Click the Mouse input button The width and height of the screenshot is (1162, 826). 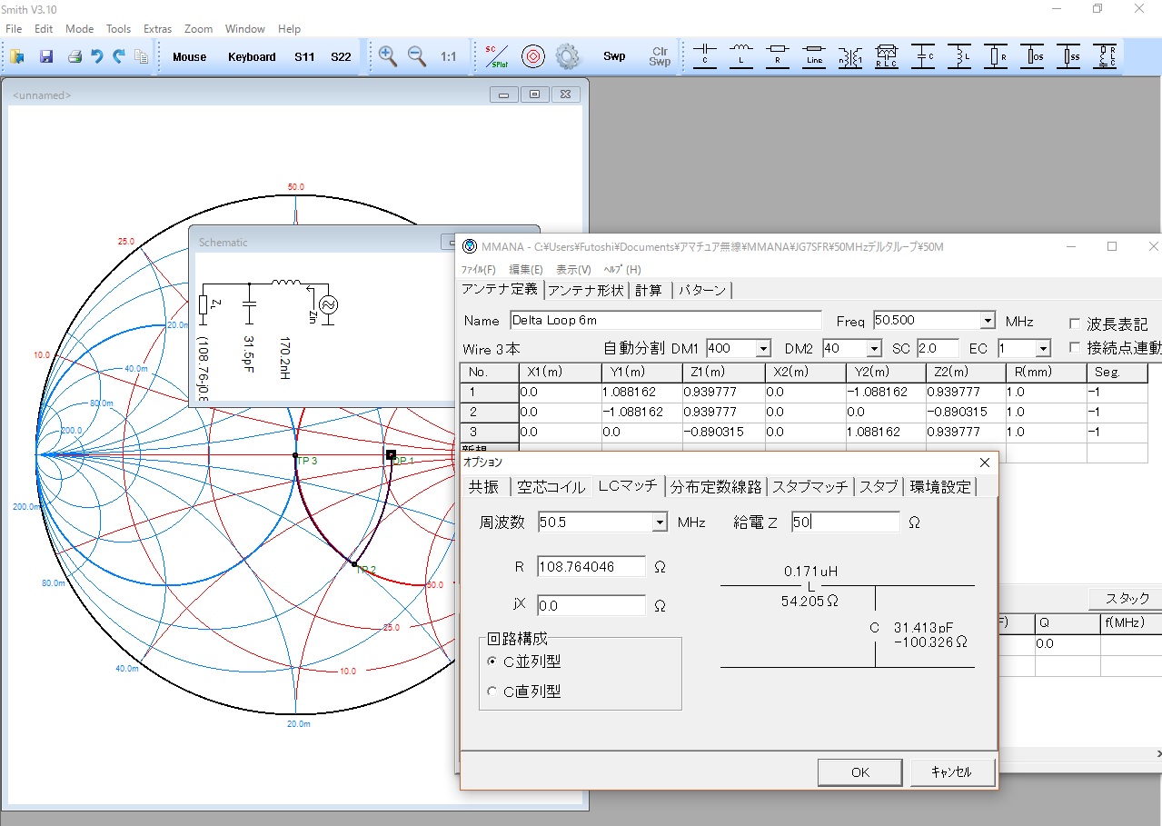coord(190,56)
